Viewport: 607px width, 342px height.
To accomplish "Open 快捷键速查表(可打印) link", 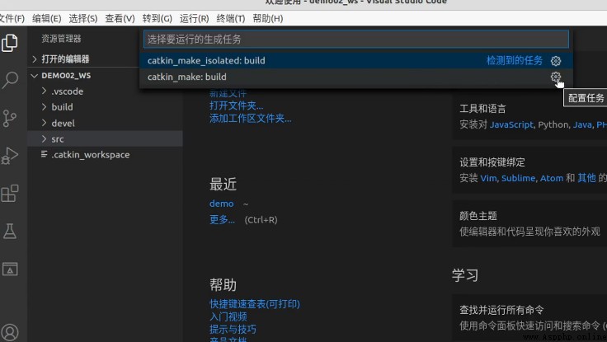I will click(255, 304).
